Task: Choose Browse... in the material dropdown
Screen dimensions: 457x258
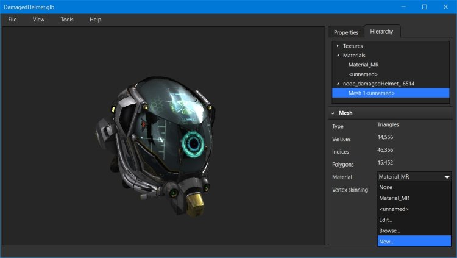Action: [389, 231]
